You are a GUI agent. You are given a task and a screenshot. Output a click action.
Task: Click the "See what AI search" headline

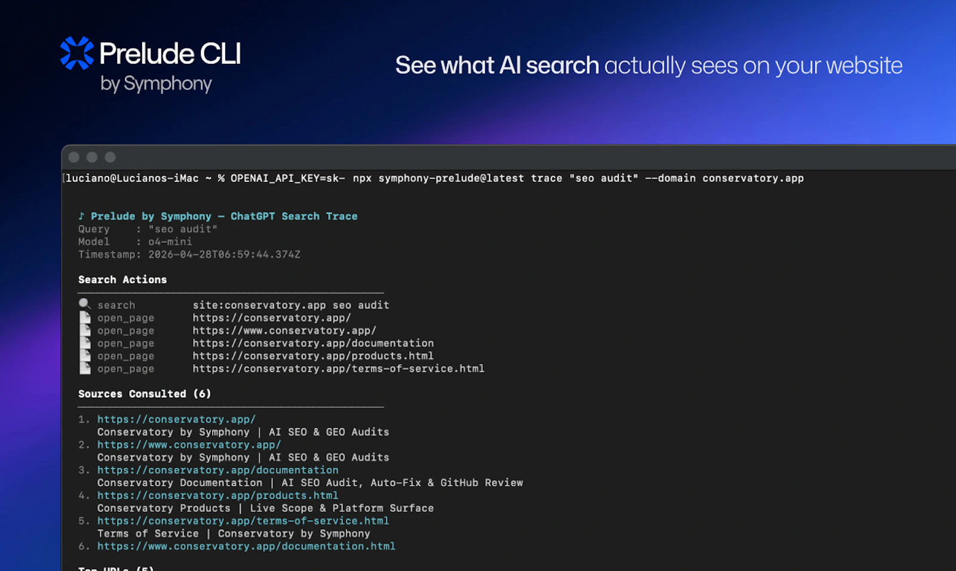pyautogui.click(x=497, y=65)
